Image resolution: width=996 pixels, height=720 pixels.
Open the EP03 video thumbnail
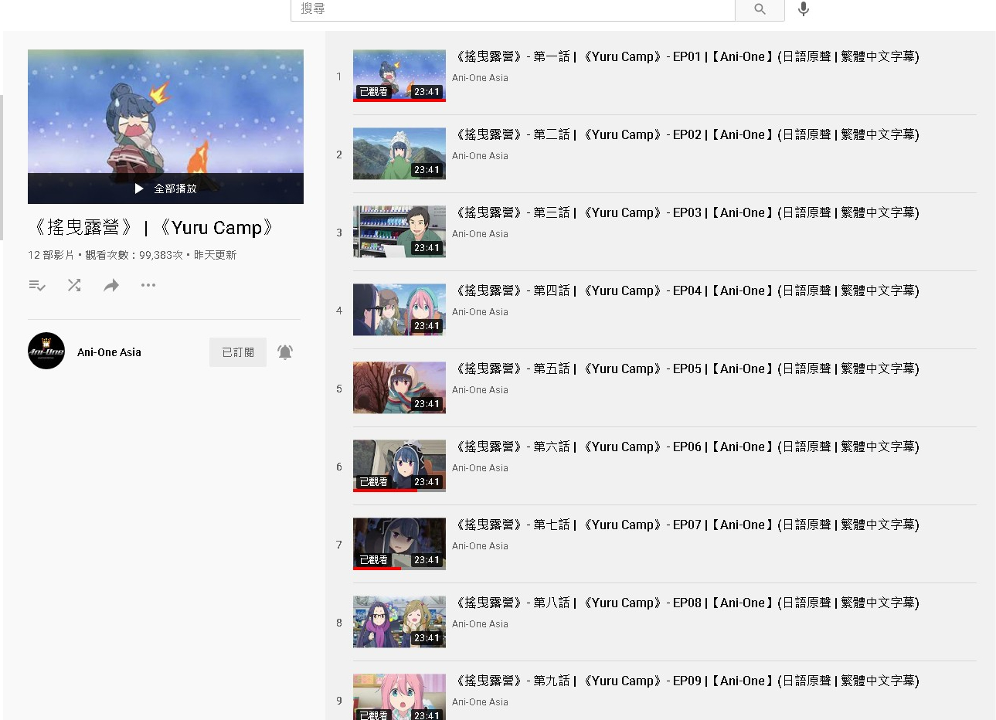(x=399, y=232)
